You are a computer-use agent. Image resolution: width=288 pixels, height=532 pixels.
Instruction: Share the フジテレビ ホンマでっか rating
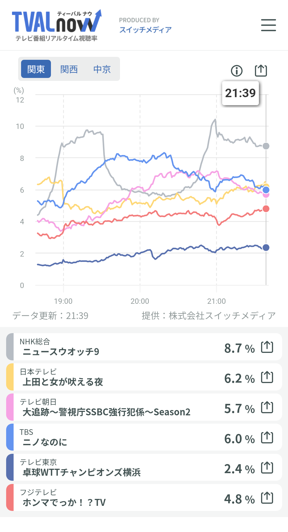(267, 498)
